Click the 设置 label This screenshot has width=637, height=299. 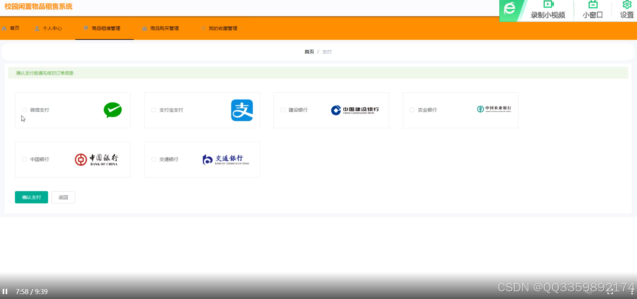point(627,15)
